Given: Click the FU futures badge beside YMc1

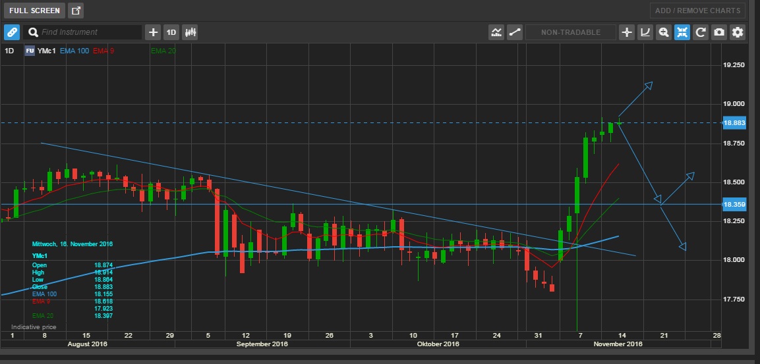Looking at the screenshot, I should [x=30, y=51].
